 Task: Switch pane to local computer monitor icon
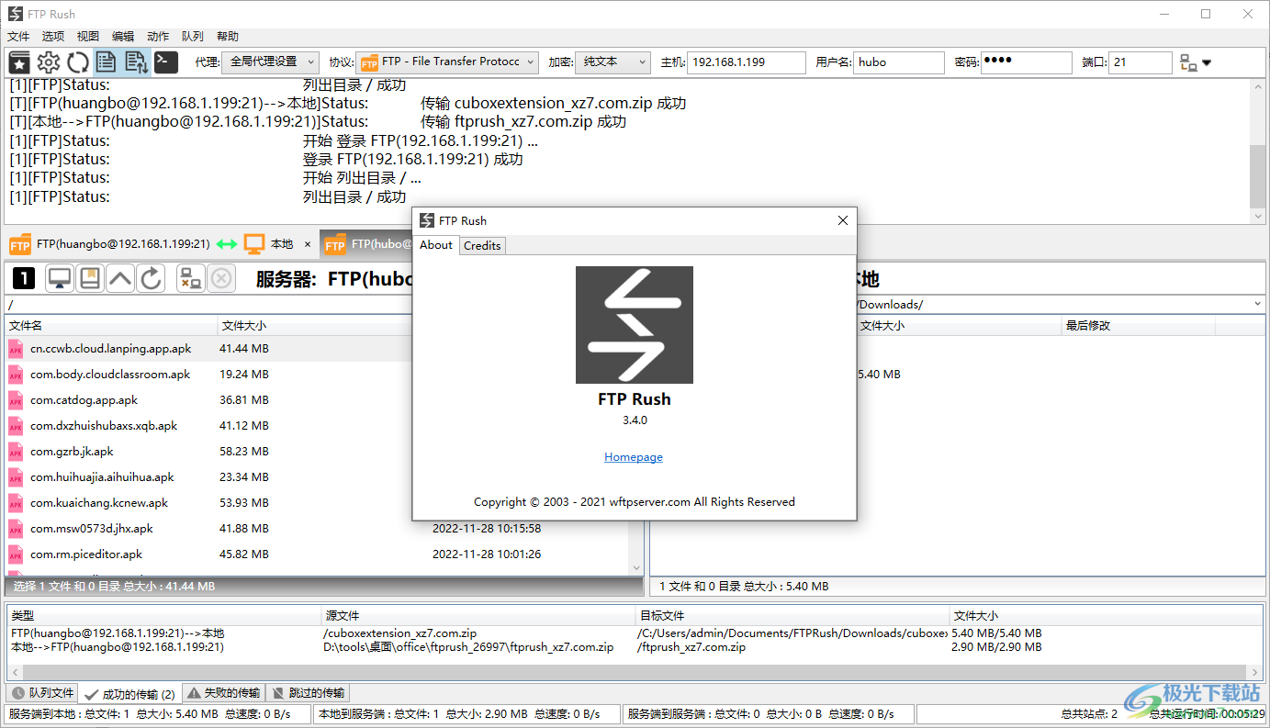click(60, 278)
